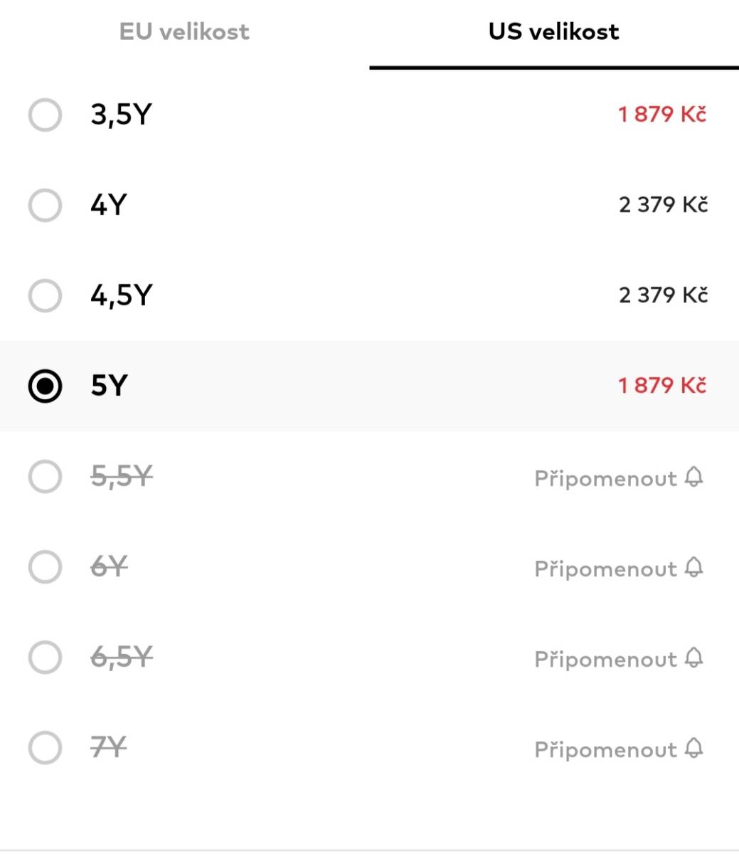Select the 7Y radio button

pyautogui.click(x=45, y=748)
